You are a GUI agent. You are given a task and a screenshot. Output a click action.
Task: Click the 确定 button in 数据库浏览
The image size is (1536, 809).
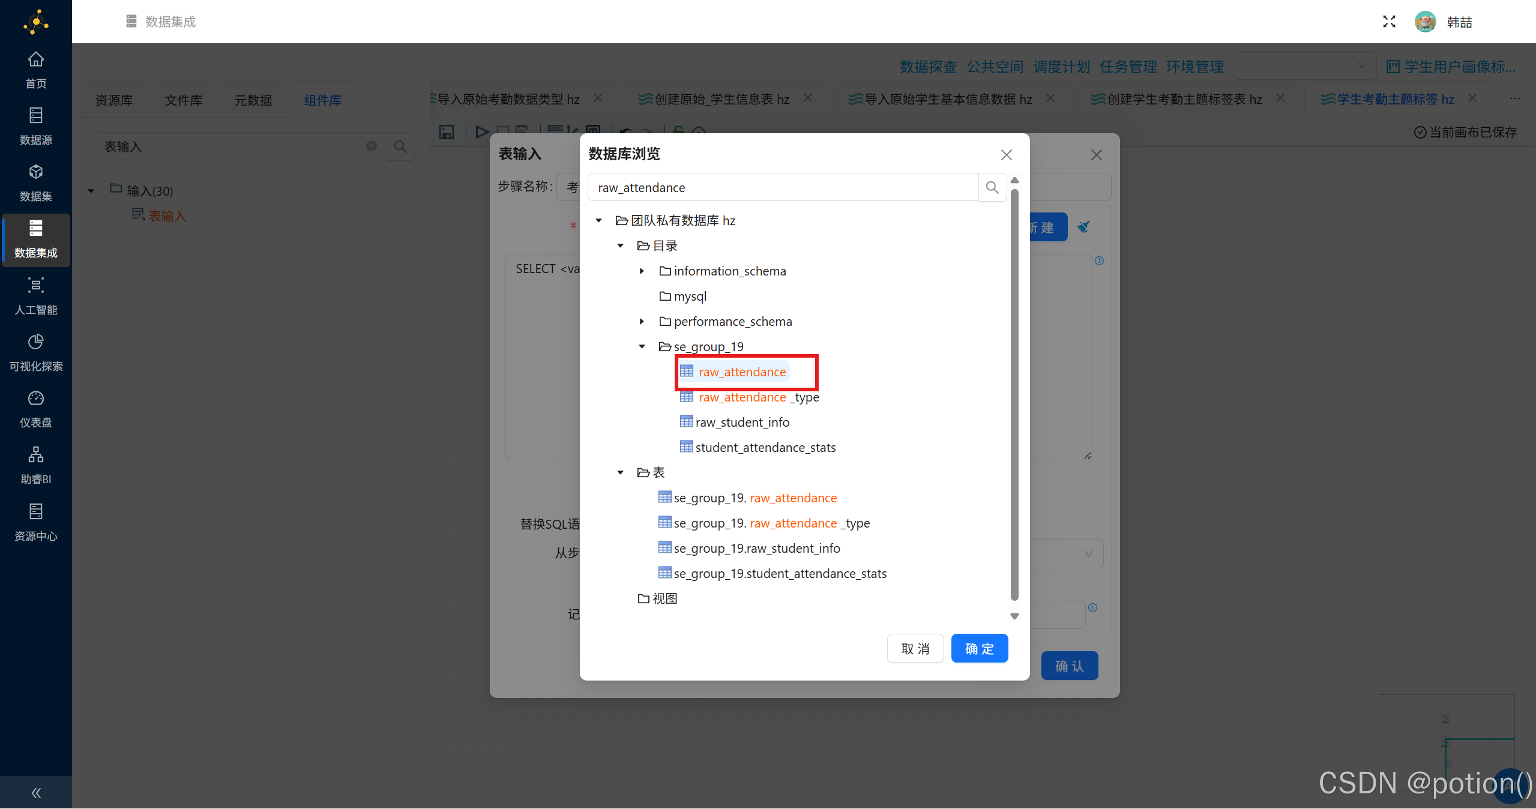point(980,648)
